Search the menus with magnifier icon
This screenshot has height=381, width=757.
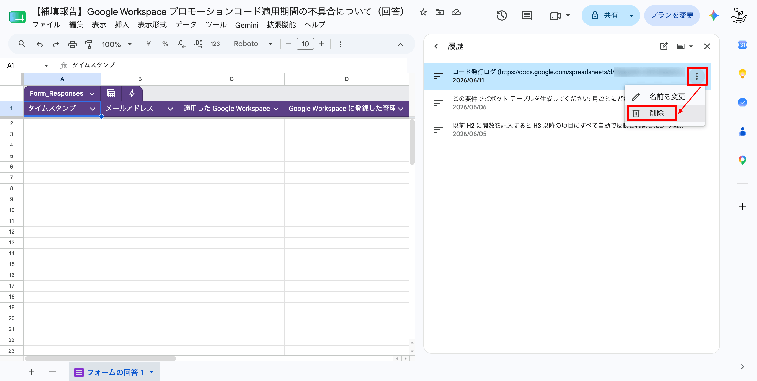22,44
